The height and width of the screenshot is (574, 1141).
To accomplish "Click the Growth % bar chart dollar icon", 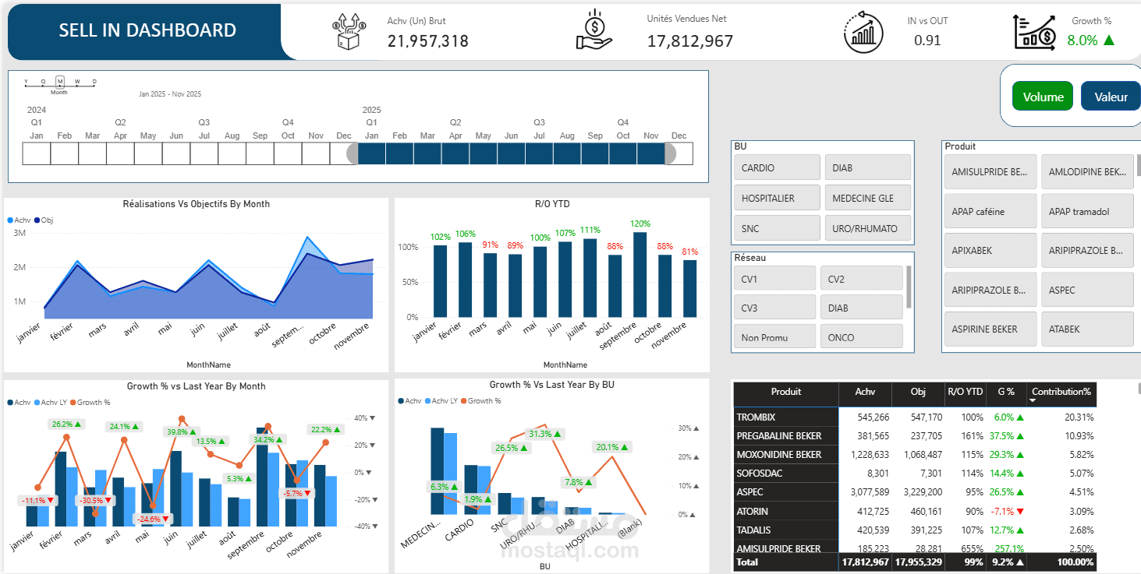I will click(x=1034, y=32).
